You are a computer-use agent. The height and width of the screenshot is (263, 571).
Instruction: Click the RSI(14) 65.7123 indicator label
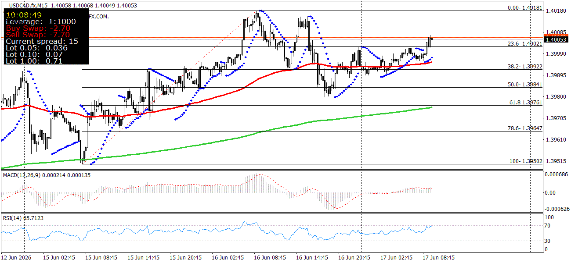(x=23, y=217)
